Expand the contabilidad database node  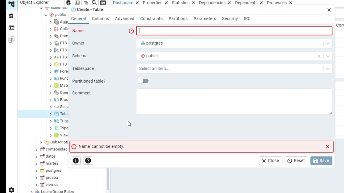(x=37, y=149)
